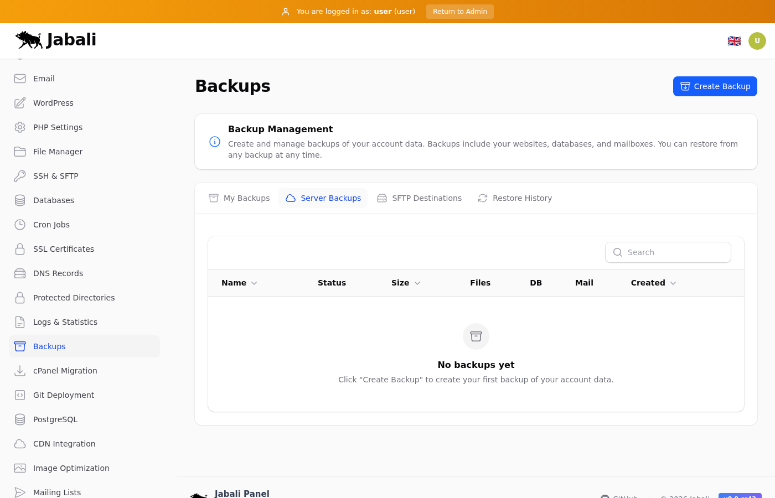This screenshot has height=498, width=775.
Task: Select the Cron Jobs clock icon
Action: click(20, 225)
